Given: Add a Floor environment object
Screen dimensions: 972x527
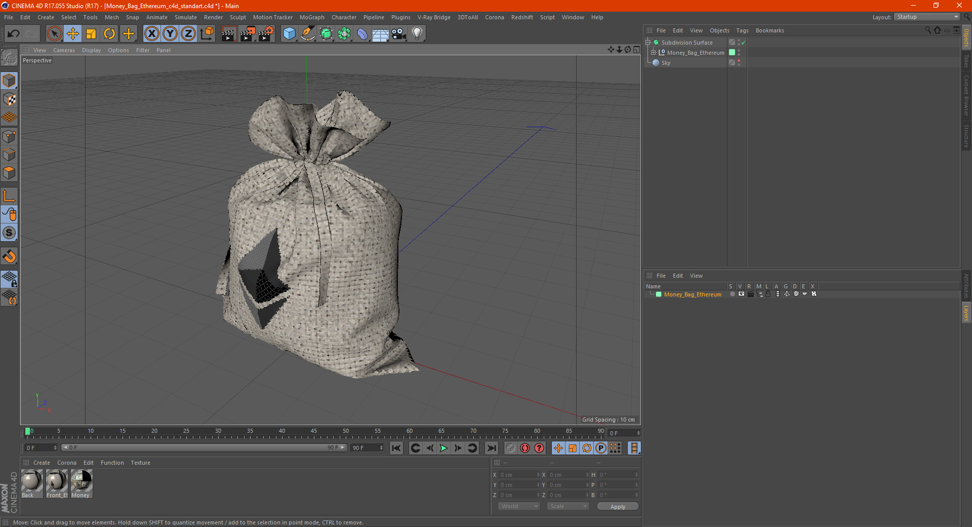Looking at the screenshot, I should [x=381, y=34].
